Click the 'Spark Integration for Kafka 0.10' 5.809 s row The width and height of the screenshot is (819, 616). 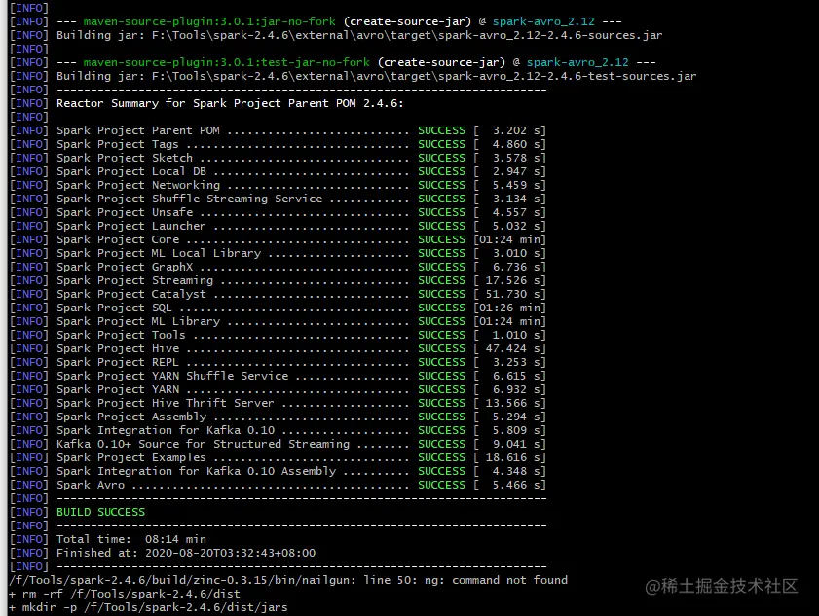tap(278, 430)
